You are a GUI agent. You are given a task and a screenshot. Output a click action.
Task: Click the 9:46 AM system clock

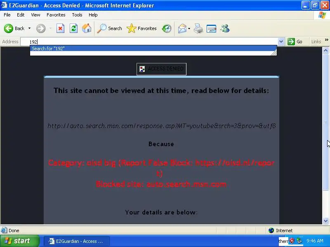coord(315,241)
